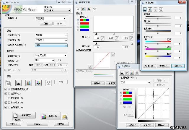This screenshot has height=130, width=189.
Task: Click black shadow triangle under histogram graph
Action: 96,34
